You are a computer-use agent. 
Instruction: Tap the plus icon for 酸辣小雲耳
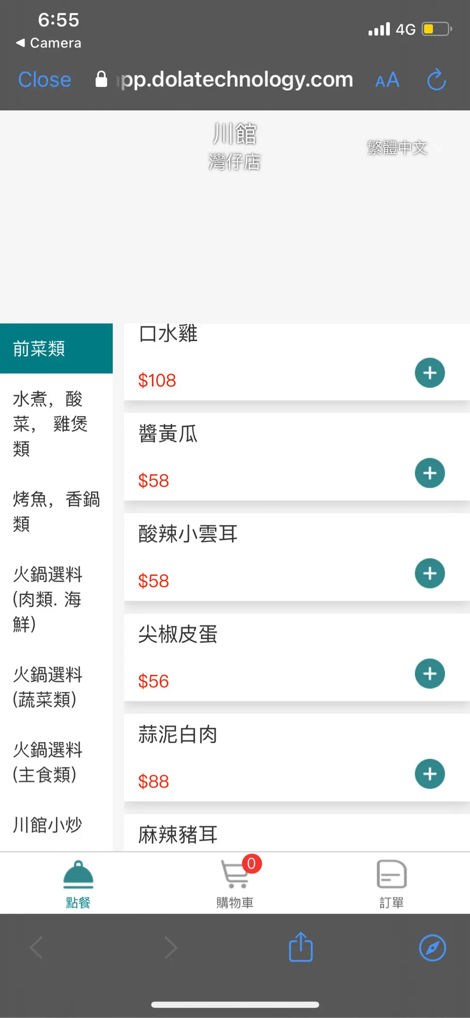[429, 574]
